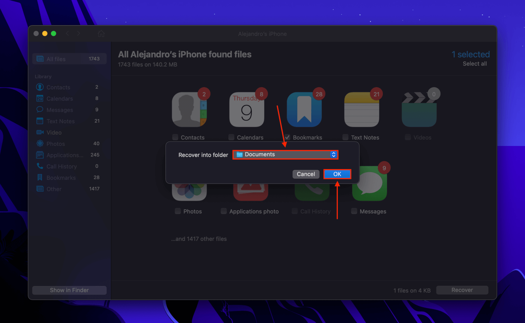
Task: Click the Videos clapperboard icon
Action: 419,110
